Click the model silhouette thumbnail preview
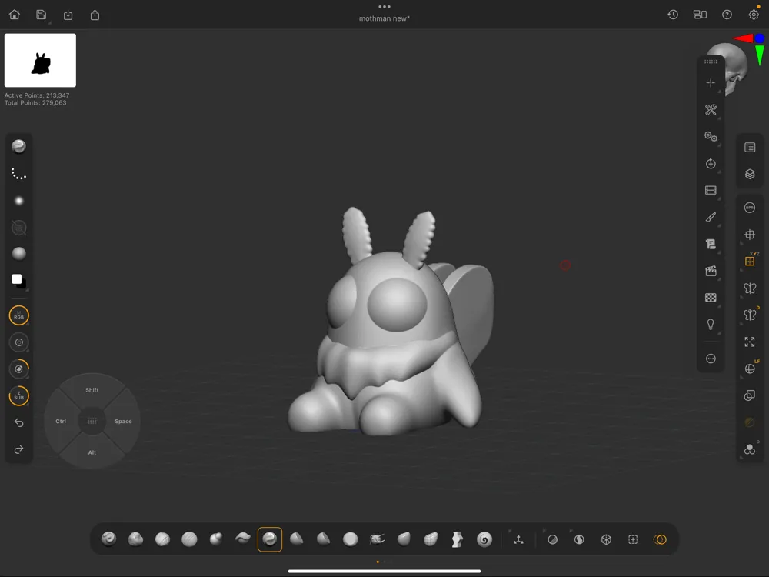 [40, 61]
